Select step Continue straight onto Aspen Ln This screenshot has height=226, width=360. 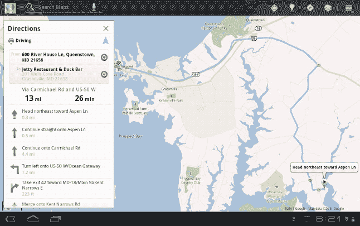pyautogui.click(x=59, y=133)
